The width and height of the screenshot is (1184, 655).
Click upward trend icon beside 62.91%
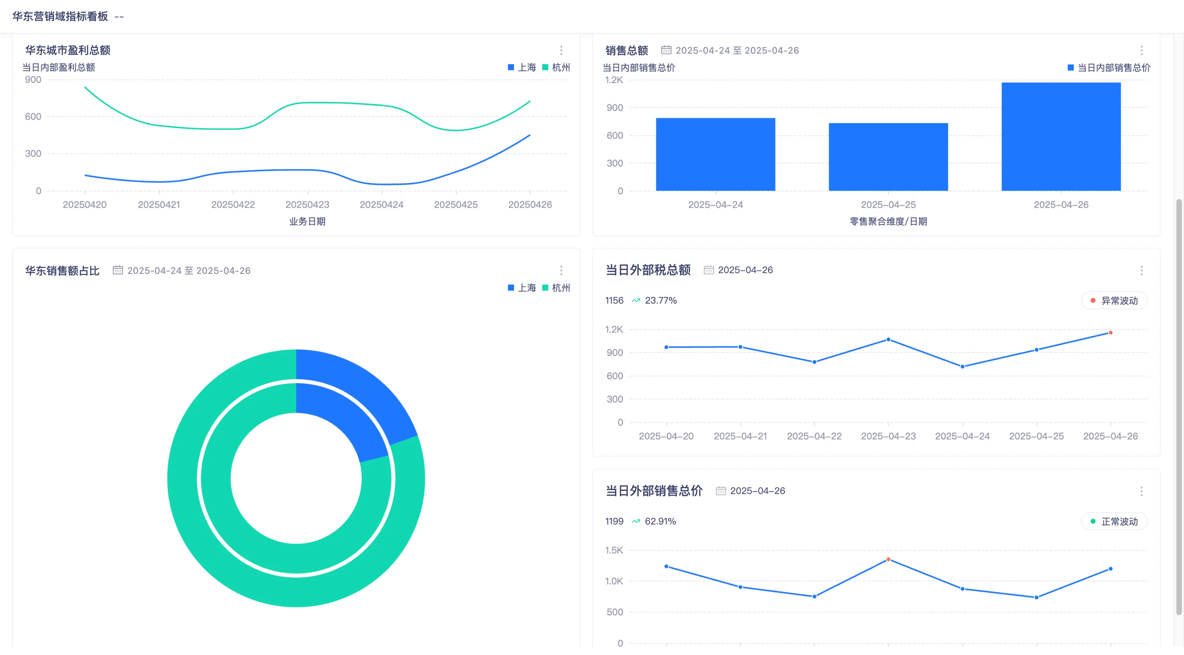coord(636,521)
